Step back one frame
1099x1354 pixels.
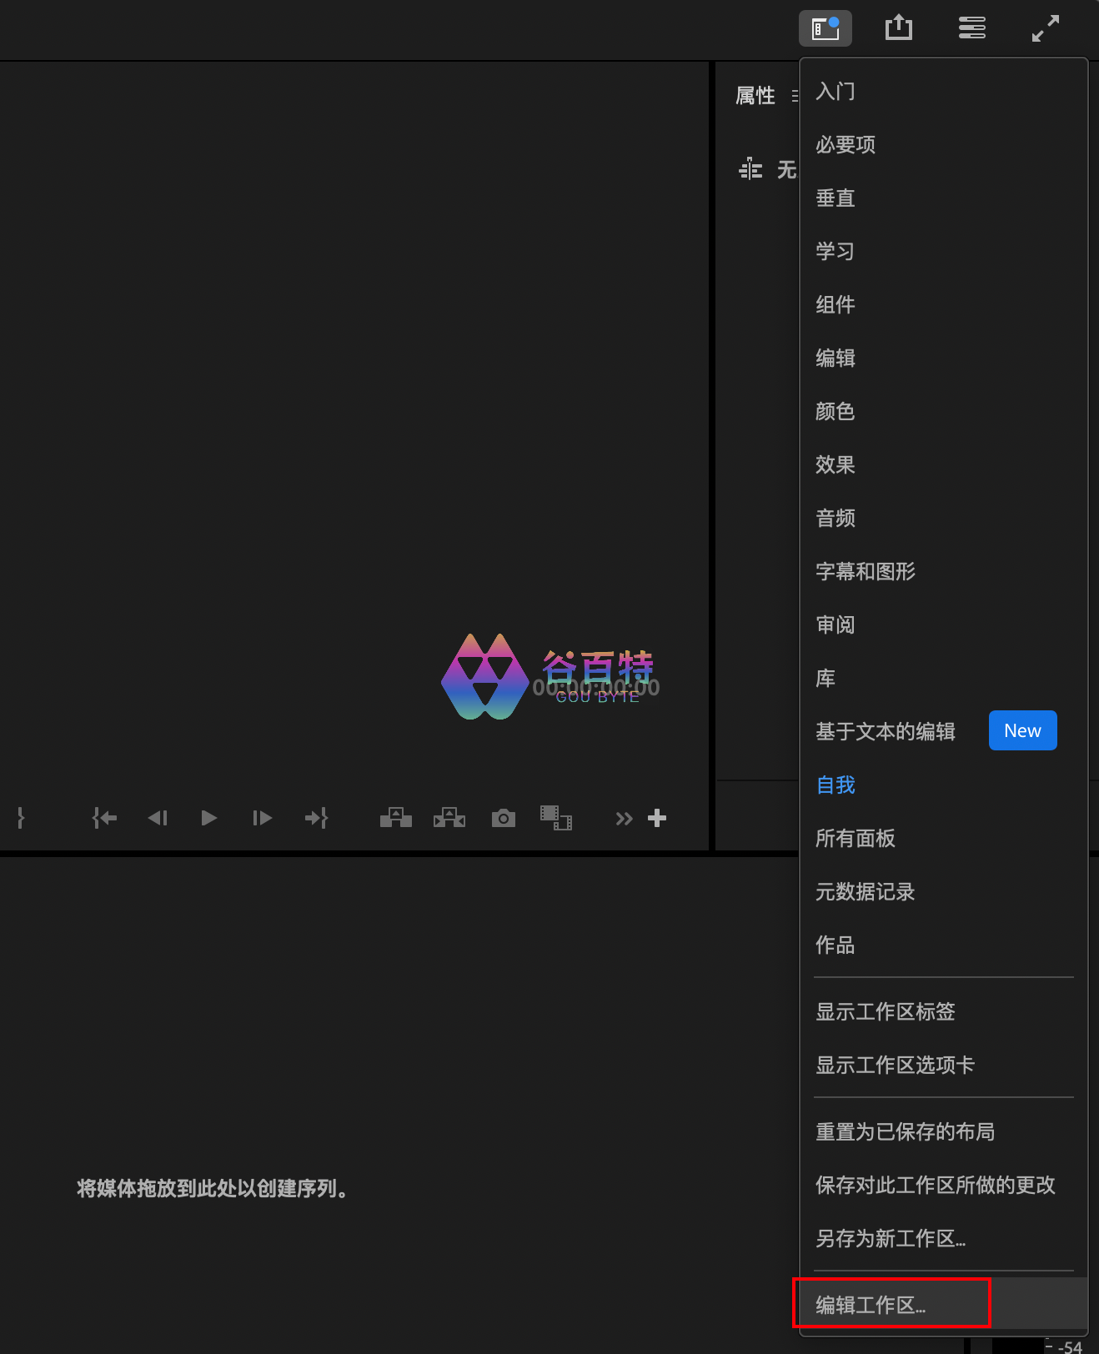click(x=158, y=818)
